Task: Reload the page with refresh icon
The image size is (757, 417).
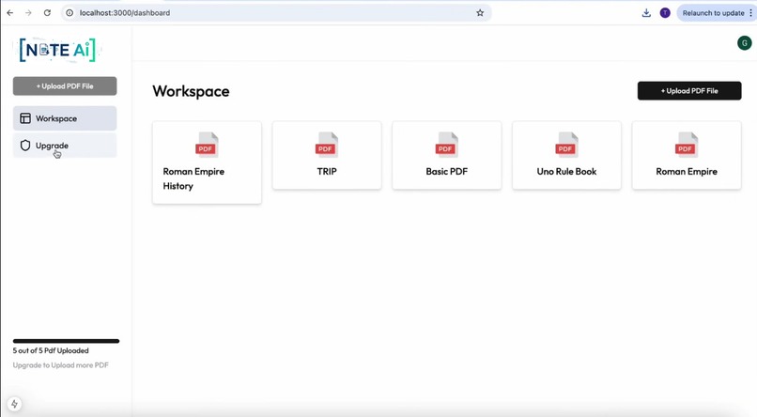Action: point(47,13)
